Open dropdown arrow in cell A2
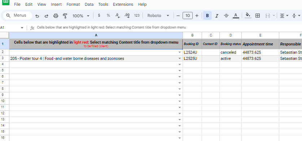 [180, 52]
